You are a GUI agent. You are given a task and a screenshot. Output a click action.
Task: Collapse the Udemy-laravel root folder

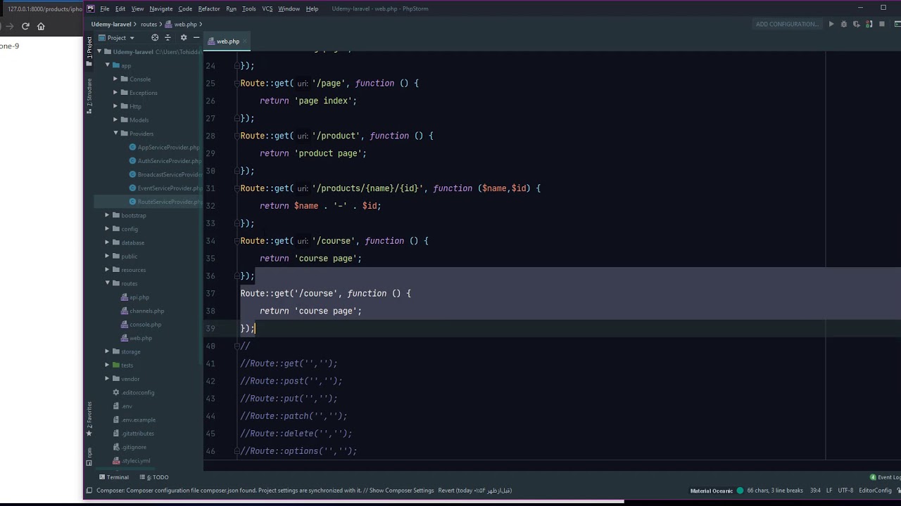pyautogui.click(x=99, y=52)
